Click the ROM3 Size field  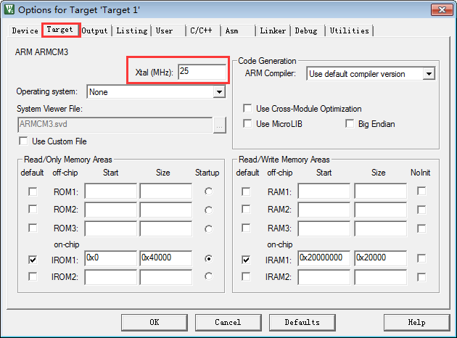click(x=166, y=228)
